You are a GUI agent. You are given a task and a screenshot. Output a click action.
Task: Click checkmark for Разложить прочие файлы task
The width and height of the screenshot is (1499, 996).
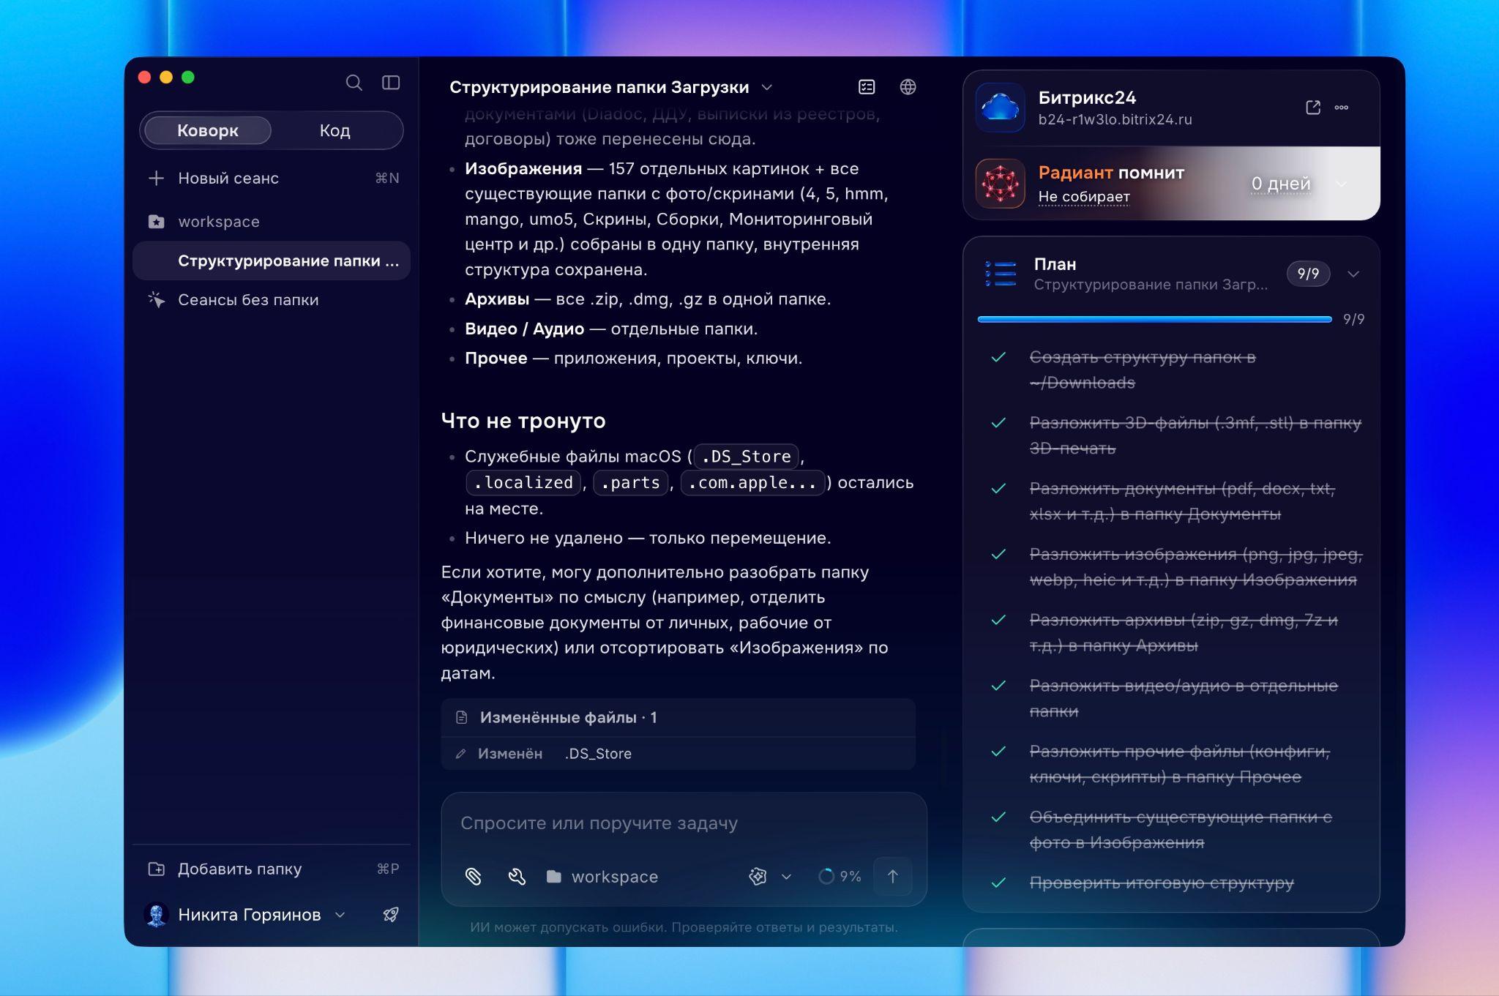998,752
